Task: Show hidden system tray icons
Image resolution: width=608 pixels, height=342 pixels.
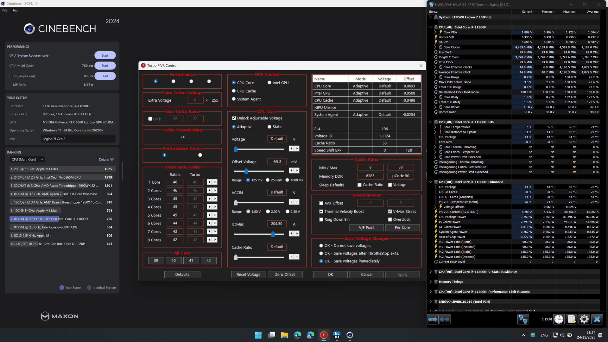Action: click(x=523, y=335)
